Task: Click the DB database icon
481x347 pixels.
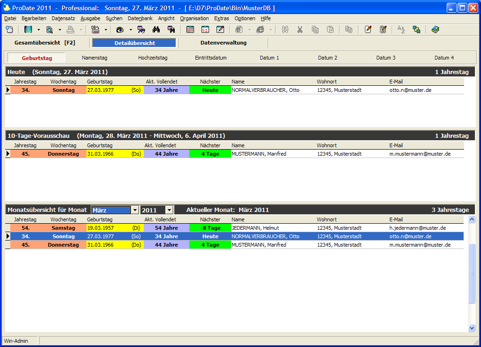Action: tap(95, 30)
